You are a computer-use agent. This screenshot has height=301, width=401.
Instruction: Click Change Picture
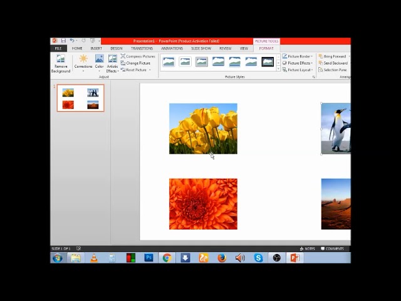tap(135, 63)
